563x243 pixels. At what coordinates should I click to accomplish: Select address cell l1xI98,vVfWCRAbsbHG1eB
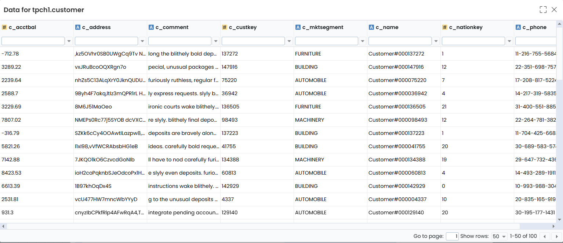pos(110,146)
